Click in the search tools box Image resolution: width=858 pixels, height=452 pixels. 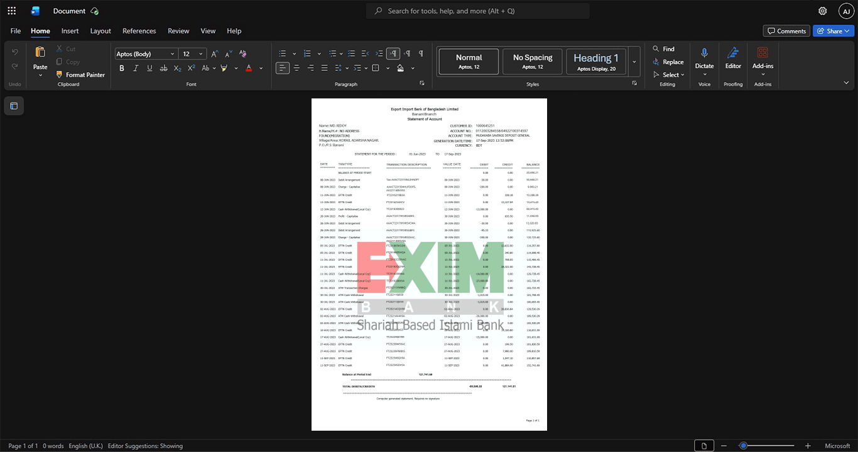[478, 11]
